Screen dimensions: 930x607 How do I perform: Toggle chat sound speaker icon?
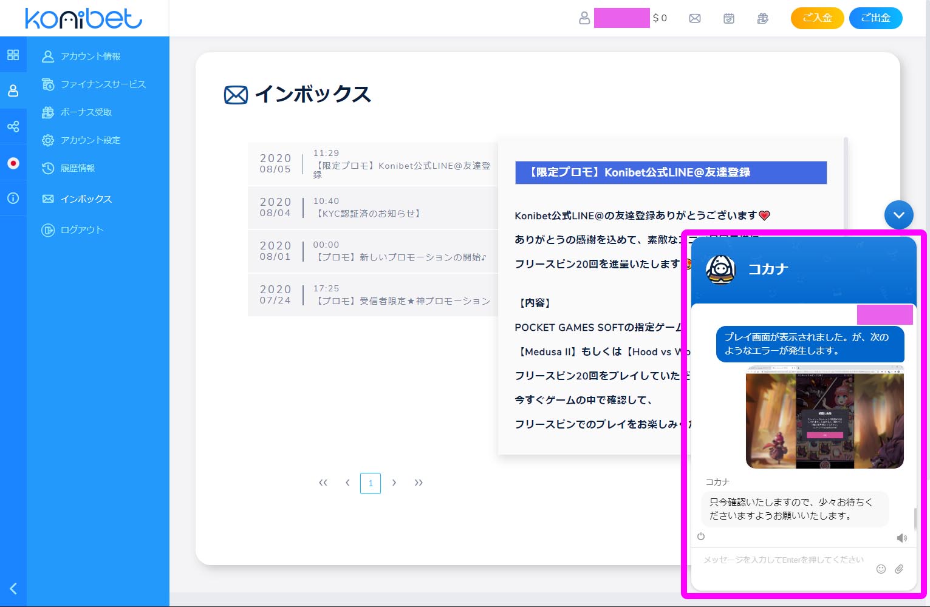click(x=901, y=538)
